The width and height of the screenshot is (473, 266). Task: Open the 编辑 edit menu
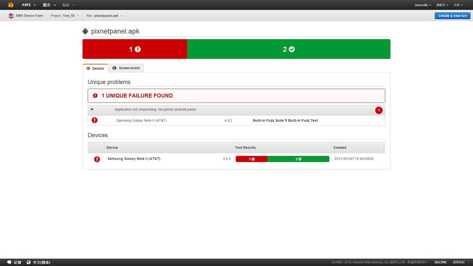(x=68, y=5)
